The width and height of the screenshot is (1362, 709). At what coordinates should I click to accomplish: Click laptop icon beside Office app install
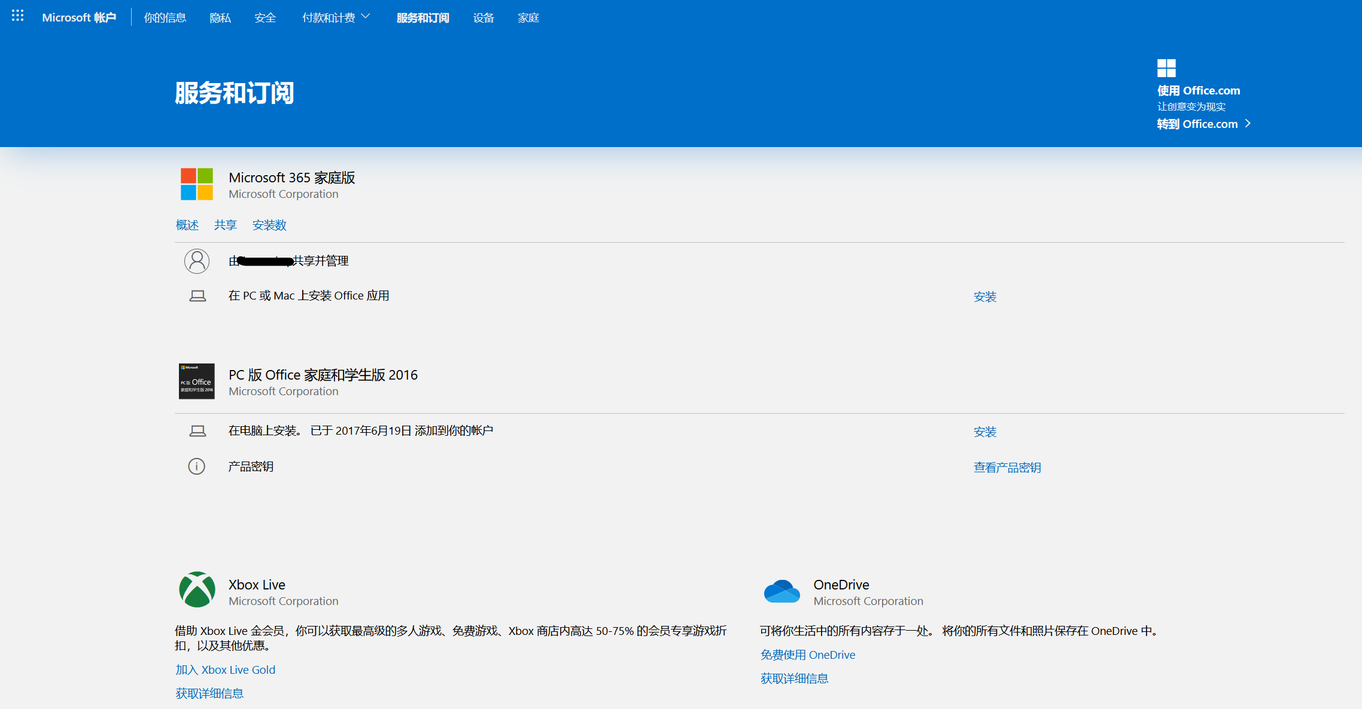197,296
